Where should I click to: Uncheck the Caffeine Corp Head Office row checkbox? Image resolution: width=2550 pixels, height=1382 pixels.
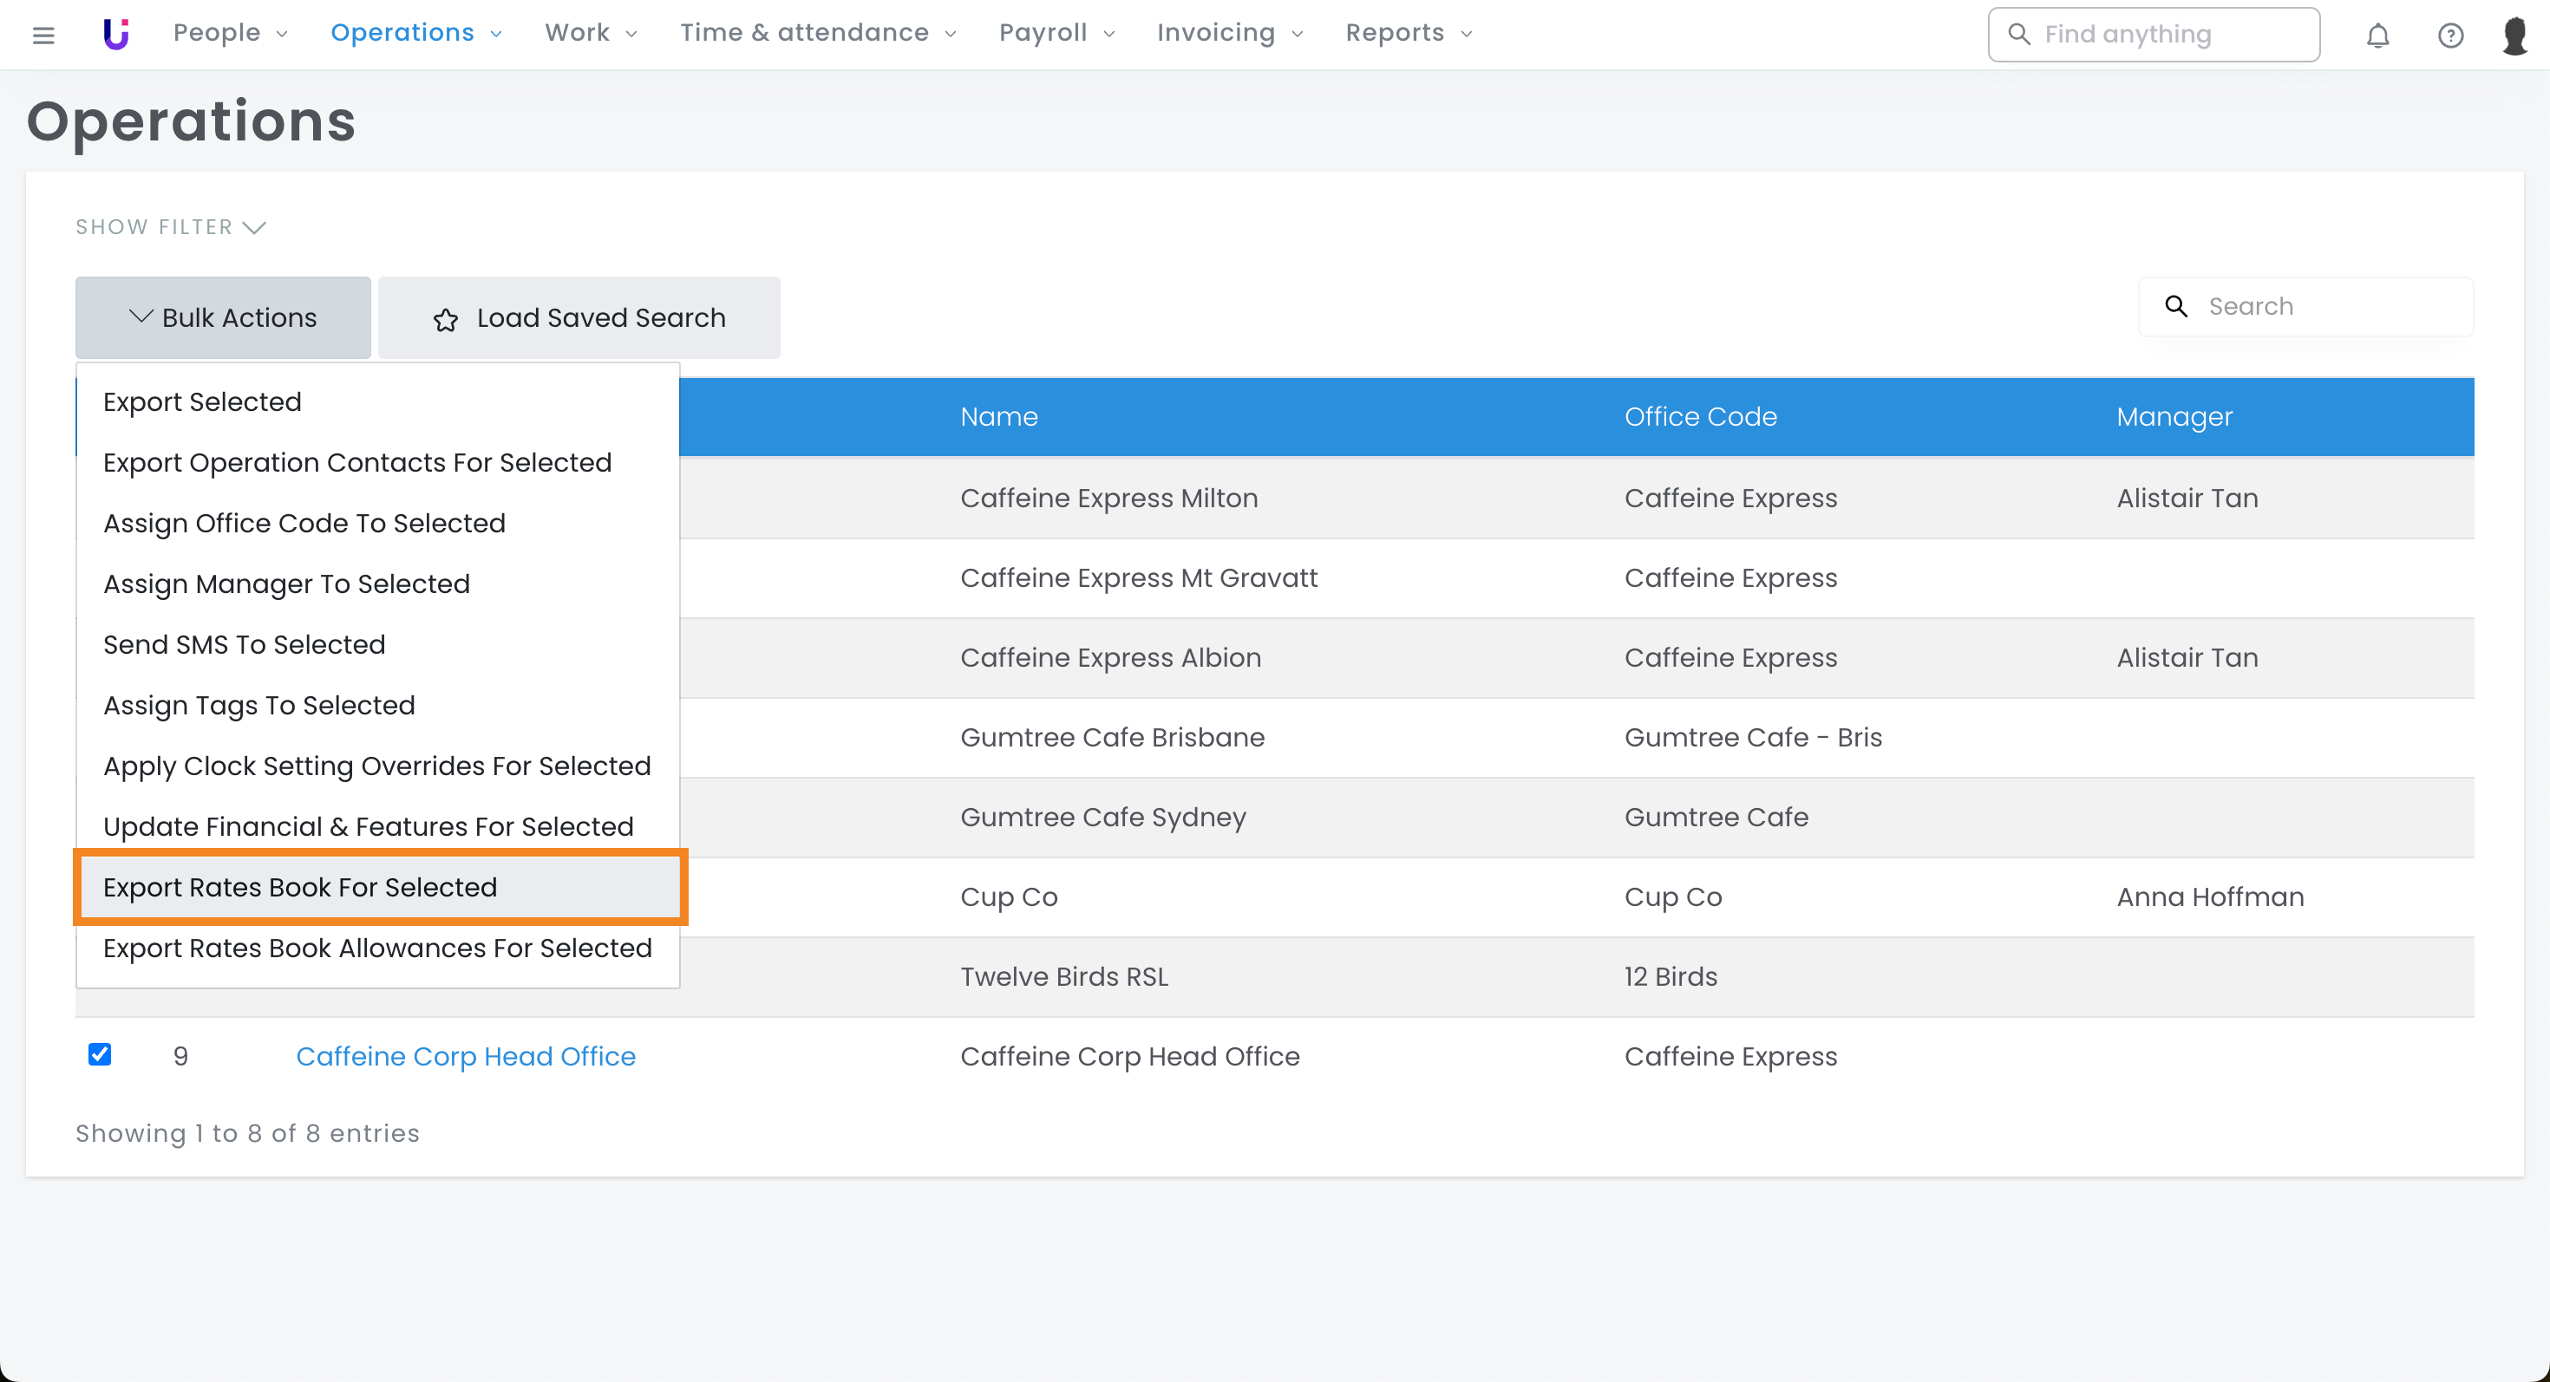100,1054
